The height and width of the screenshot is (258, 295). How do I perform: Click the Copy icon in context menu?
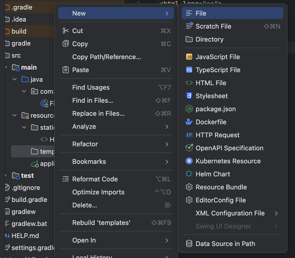coord(65,44)
